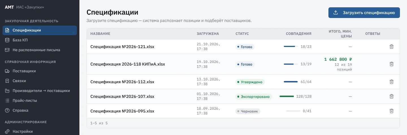Open Настройки administration page
Viewport: 407px width, 135px height.
coord(40,132)
